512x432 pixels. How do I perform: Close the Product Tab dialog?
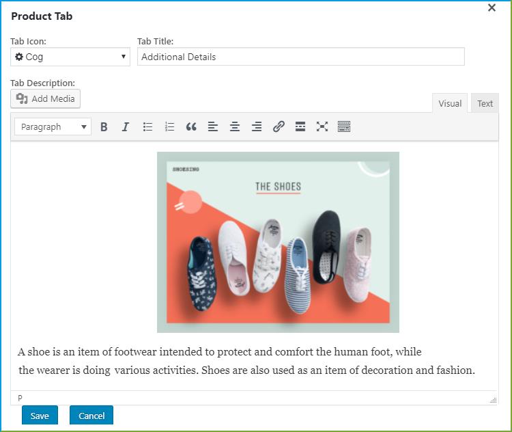click(x=492, y=8)
